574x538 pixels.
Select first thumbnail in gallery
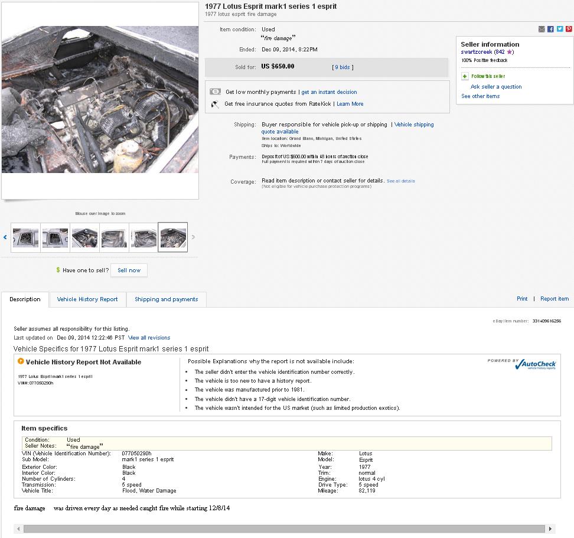click(25, 237)
